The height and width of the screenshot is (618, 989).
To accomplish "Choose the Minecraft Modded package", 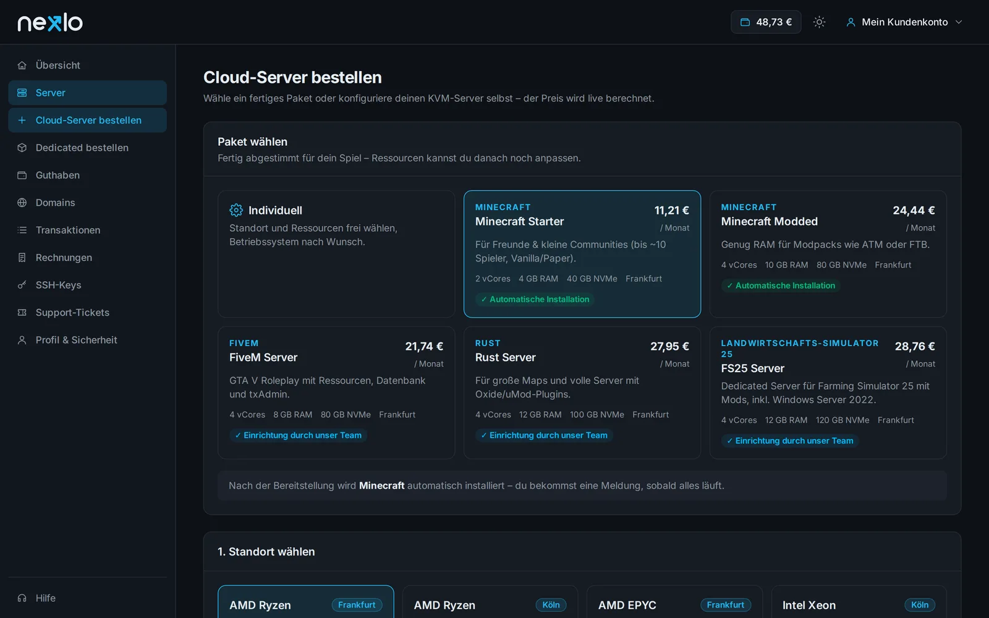I will [828, 254].
